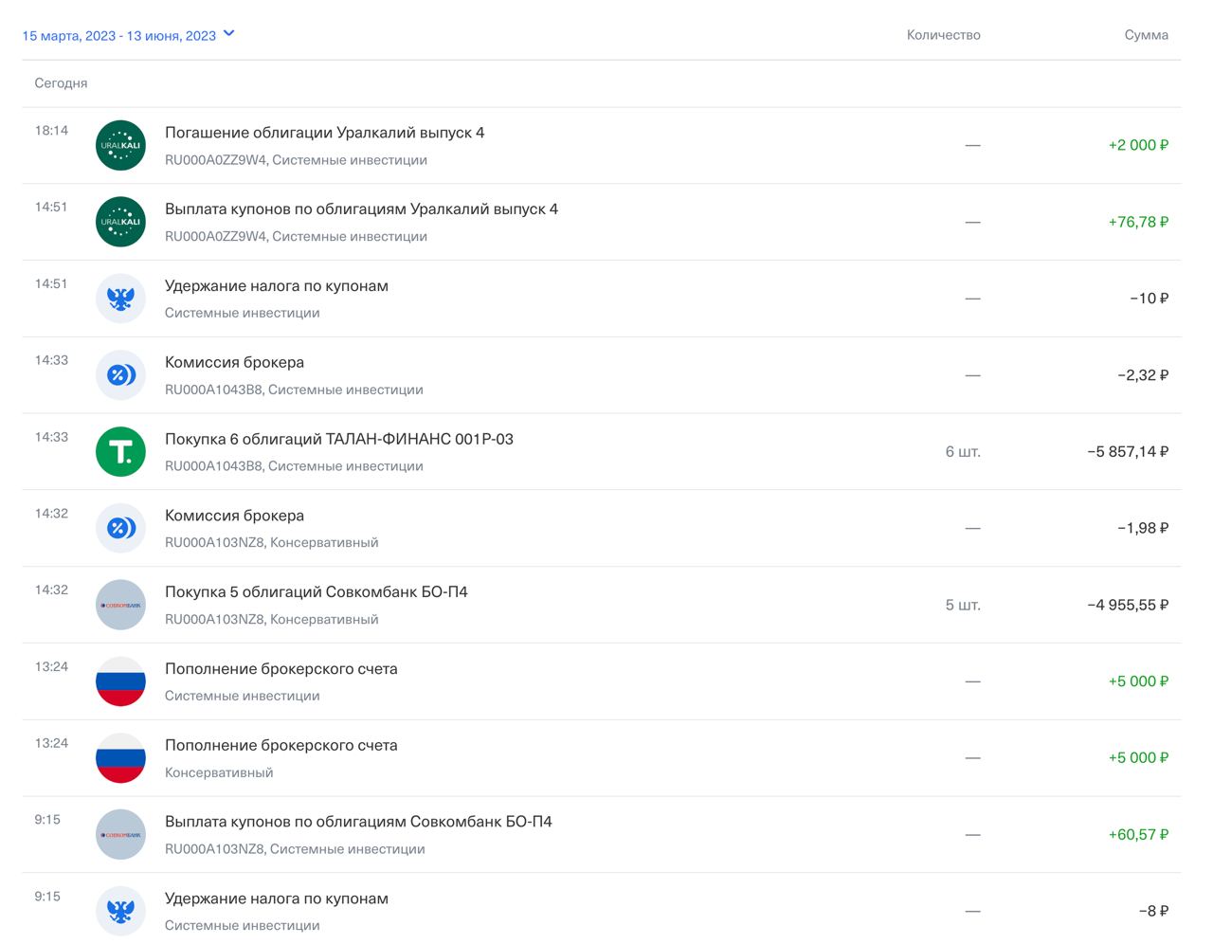Expand the date range chevron arrow
The width and height of the screenshot is (1213, 944).
[228, 34]
